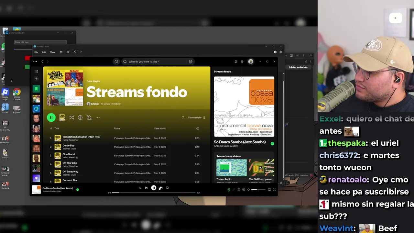Click the 'Iniciar votación' button

coord(298,67)
